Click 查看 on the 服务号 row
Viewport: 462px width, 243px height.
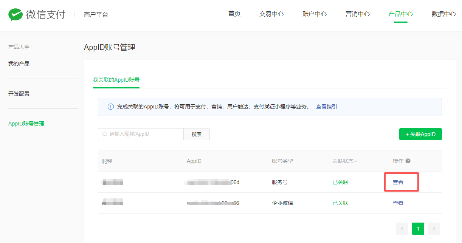click(x=398, y=182)
